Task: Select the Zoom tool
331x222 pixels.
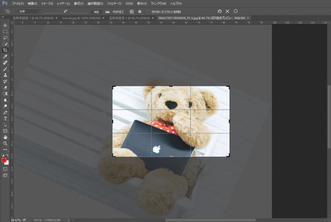Action: (5, 143)
